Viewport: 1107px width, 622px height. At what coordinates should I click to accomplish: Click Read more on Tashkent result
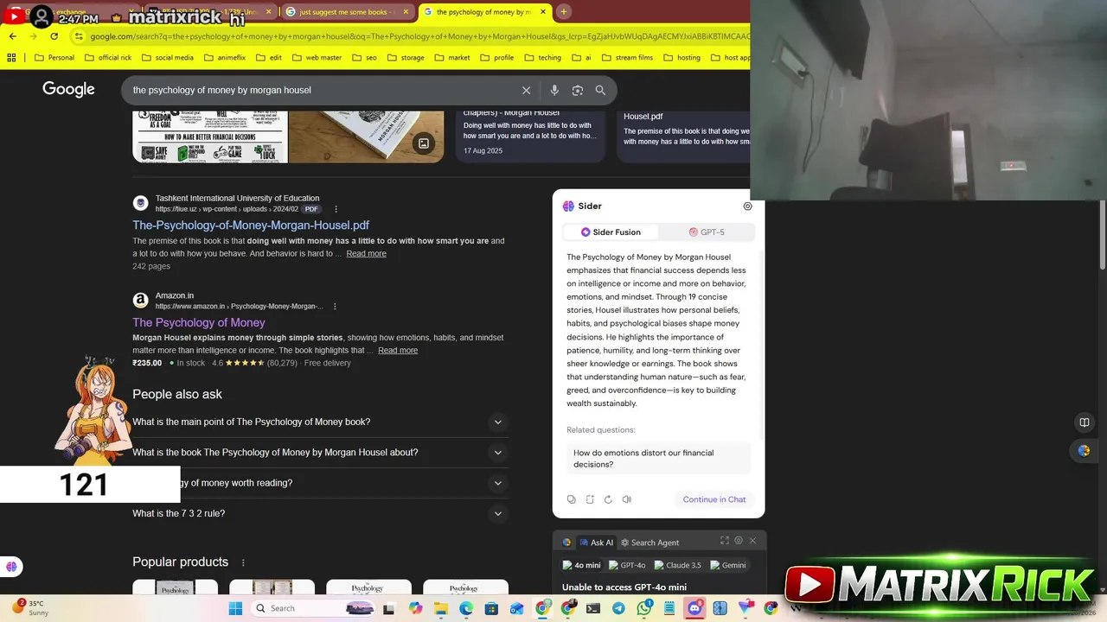click(367, 254)
